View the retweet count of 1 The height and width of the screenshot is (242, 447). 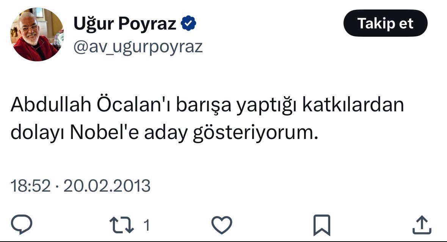coord(146,225)
